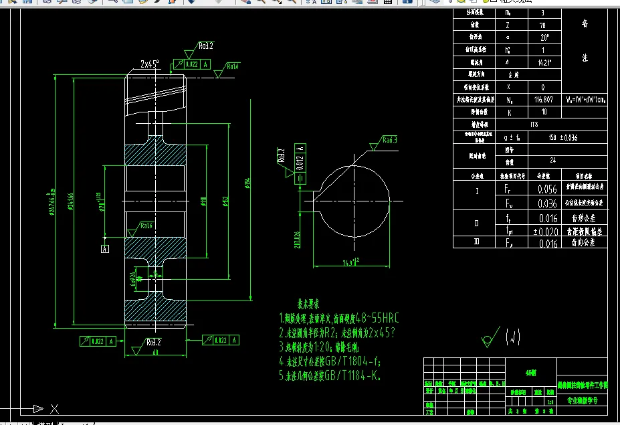Screen dimensions: 620x425
Task: Click the 专业班级学号 cell in title block
Action: 583,400
